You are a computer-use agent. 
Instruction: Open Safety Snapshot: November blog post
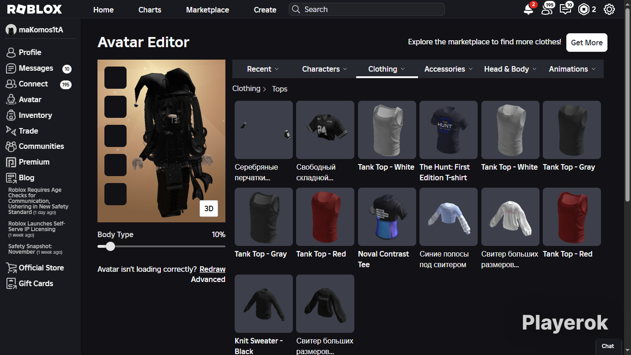tap(35, 249)
